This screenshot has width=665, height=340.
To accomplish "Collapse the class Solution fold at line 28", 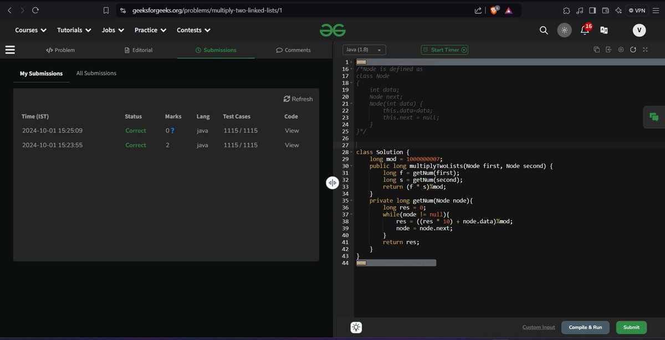I will [x=352, y=152].
